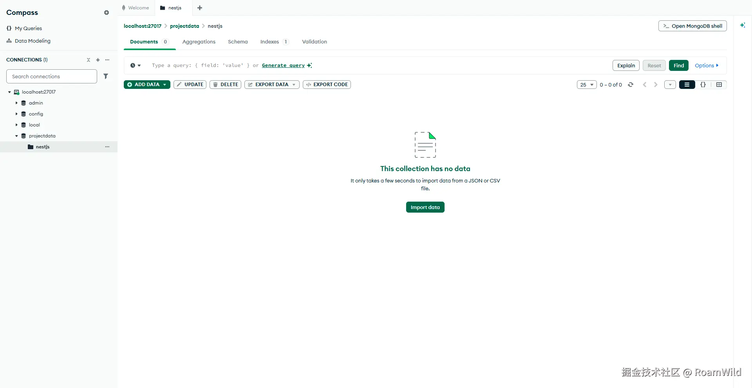
Task: Collapse all connections icon
Action: click(x=89, y=60)
